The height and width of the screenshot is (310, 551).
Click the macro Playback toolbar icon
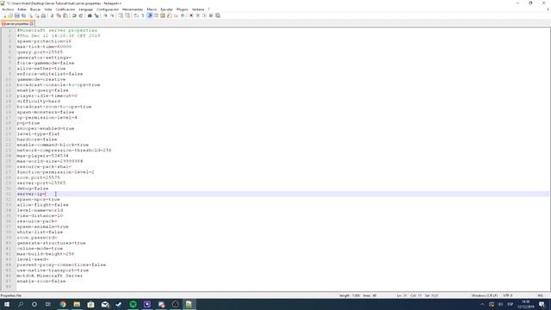(x=205, y=15)
